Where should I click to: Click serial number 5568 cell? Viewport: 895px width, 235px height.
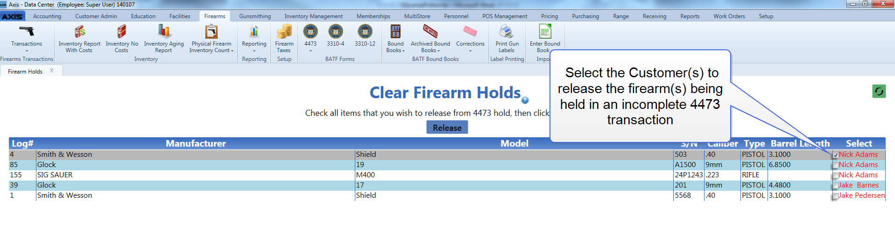pos(689,195)
